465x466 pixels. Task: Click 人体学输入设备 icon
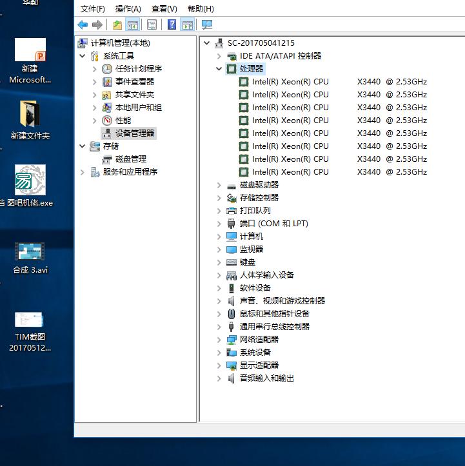[x=232, y=275]
